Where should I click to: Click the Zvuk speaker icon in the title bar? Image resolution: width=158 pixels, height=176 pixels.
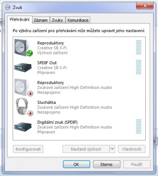[x=7, y=7]
